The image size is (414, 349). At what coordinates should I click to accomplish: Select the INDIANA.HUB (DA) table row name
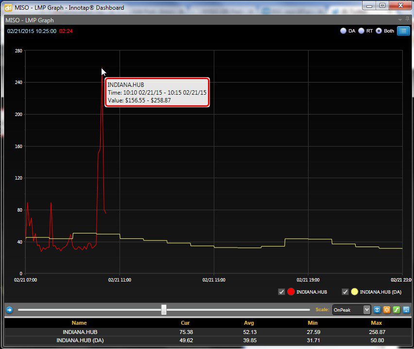[x=80, y=341]
